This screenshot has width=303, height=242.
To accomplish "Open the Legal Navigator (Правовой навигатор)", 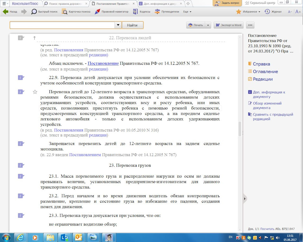I will 111,12.
